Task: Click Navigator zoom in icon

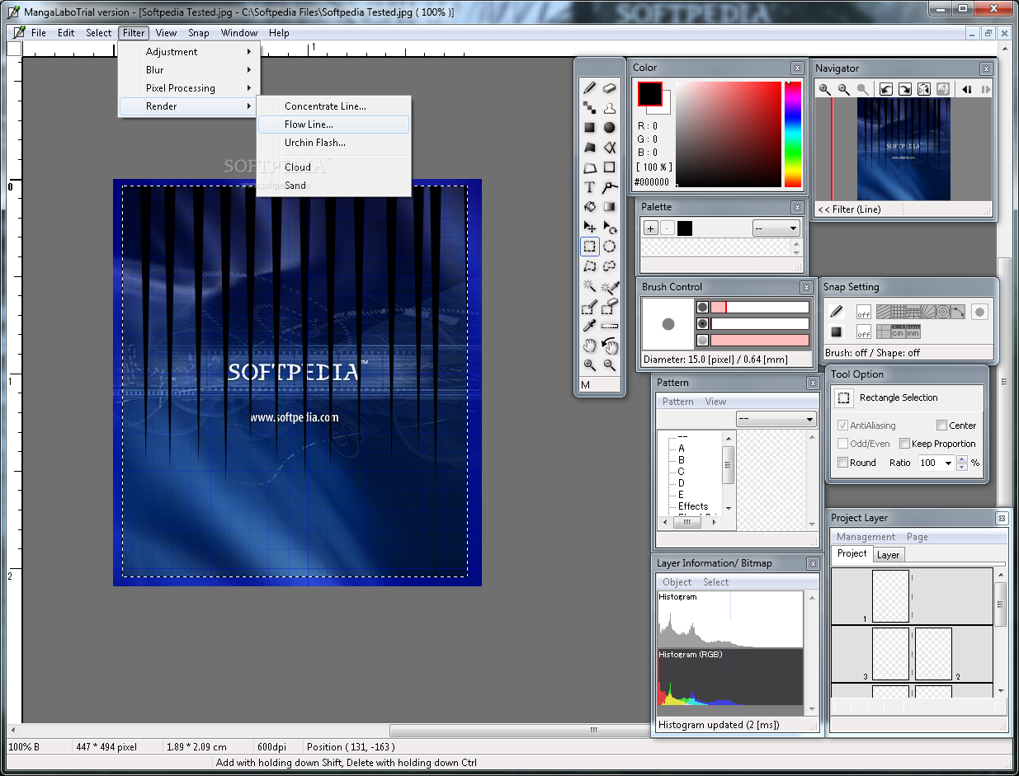Action: [x=824, y=89]
